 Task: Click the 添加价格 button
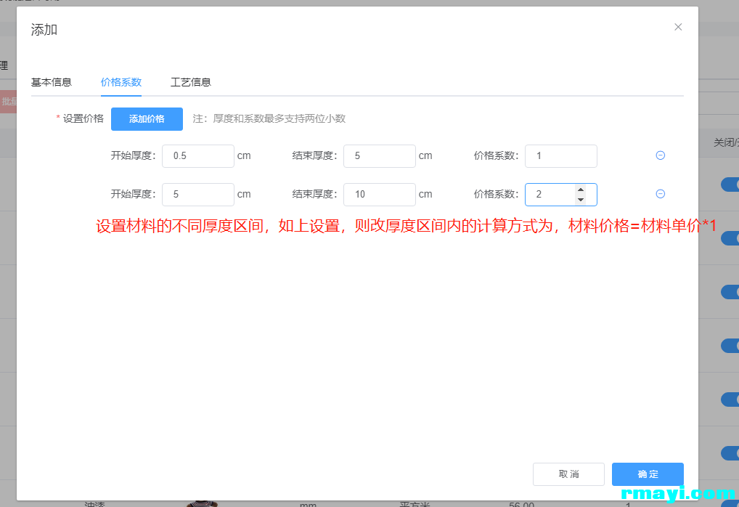[147, 119]
